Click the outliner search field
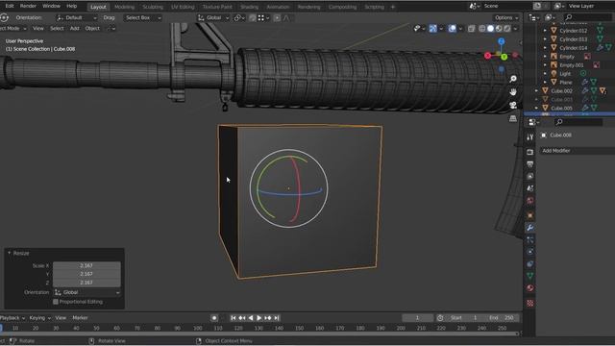This screenshot has height=346, width=615. click(587, 17)
